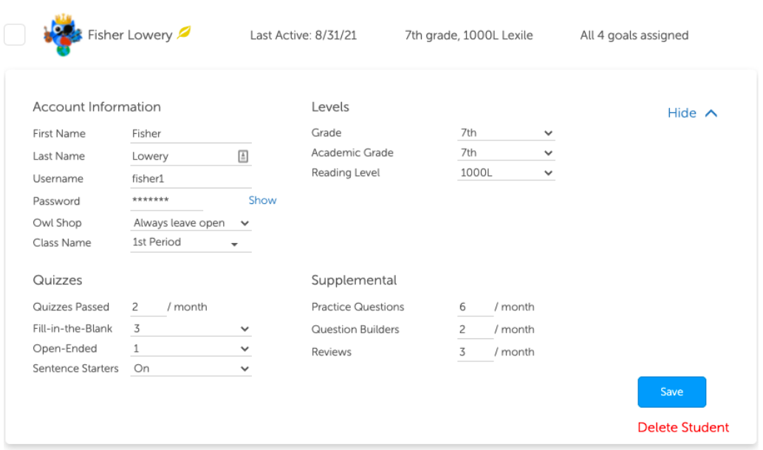
Task: Click the upward chevron next to Hide
Action: 711,113
